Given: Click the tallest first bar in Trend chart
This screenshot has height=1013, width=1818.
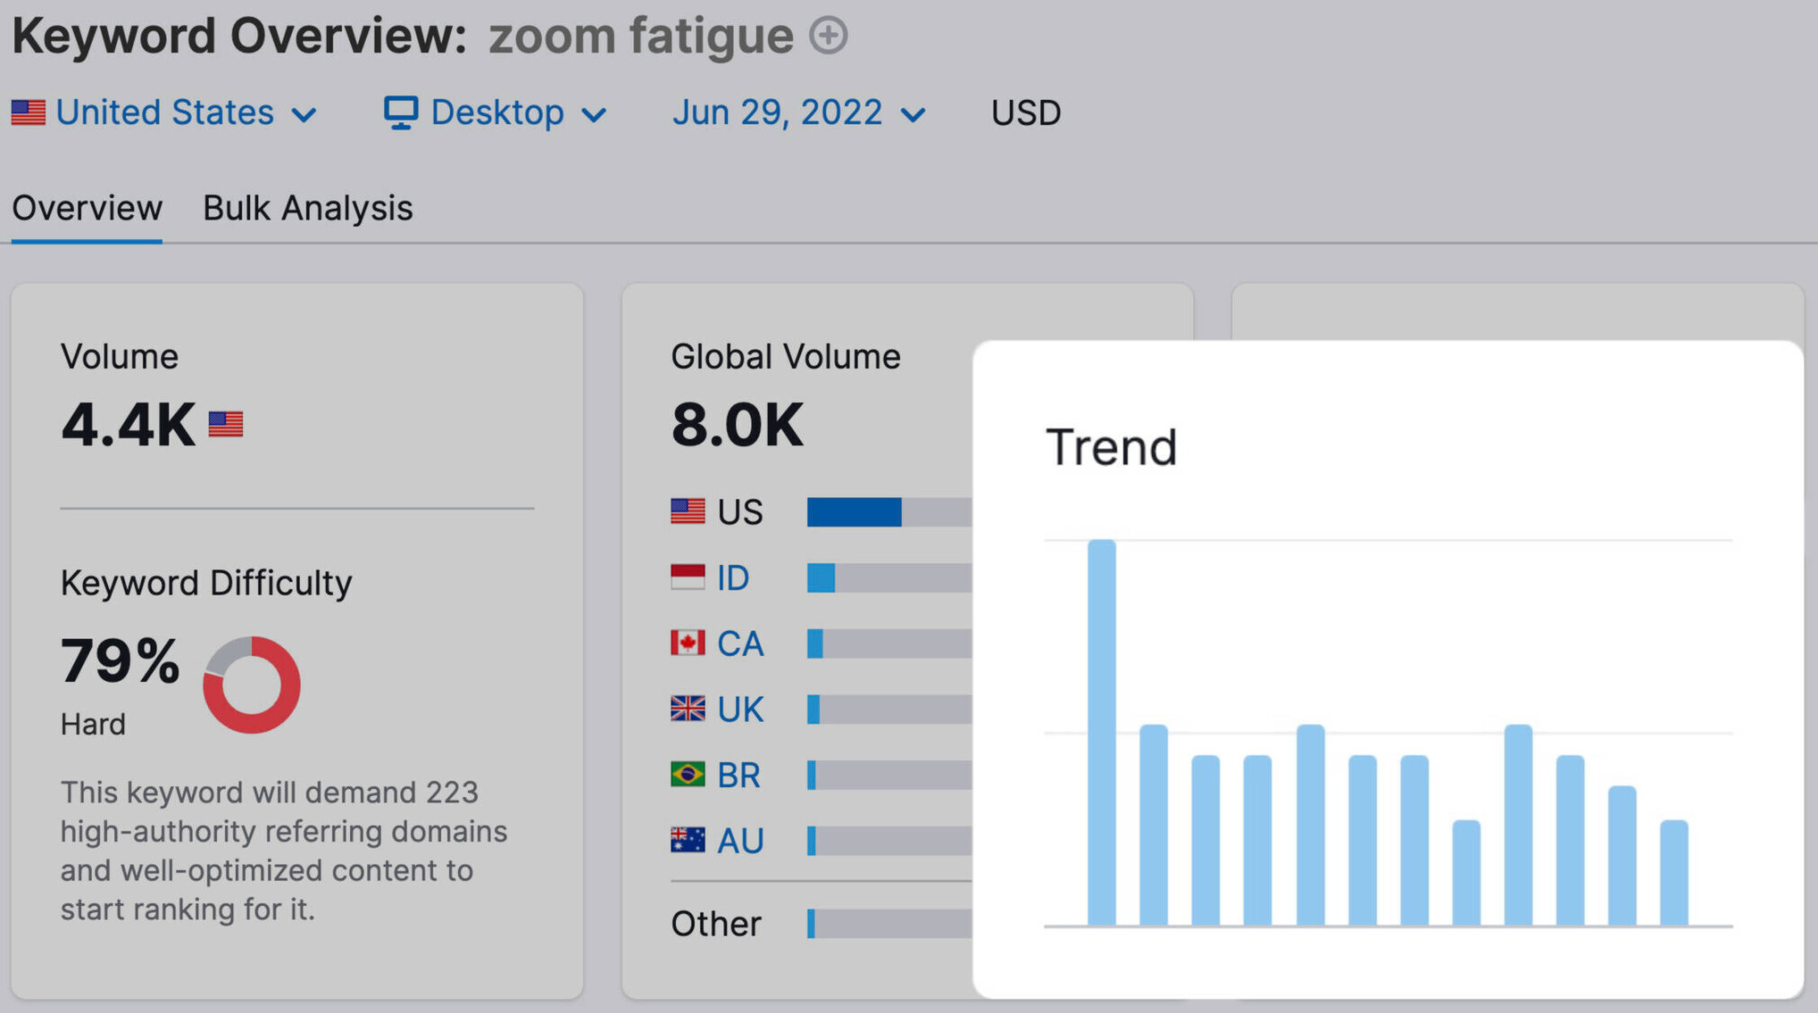Looking at the screenshot, I should [x=1102, y=732].
